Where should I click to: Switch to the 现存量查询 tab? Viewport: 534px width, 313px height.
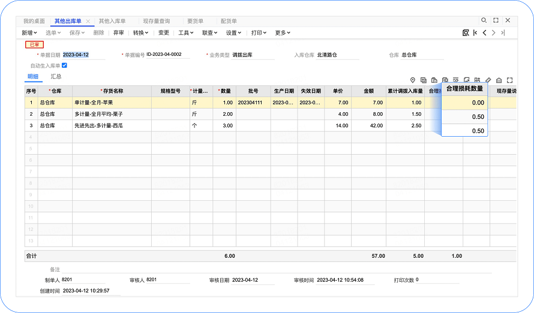[157, 21]
